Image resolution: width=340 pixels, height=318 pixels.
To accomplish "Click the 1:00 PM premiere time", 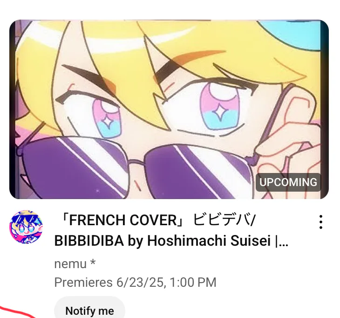I will click(x=193, y=282).
